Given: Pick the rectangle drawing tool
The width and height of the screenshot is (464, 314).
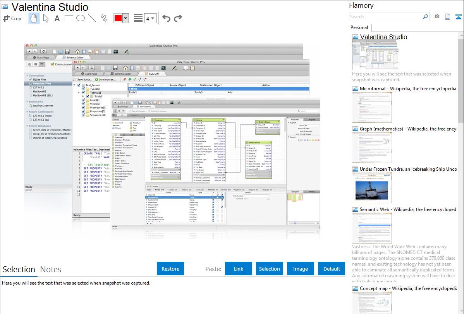Looking at the screenshot, I should 69,18.
